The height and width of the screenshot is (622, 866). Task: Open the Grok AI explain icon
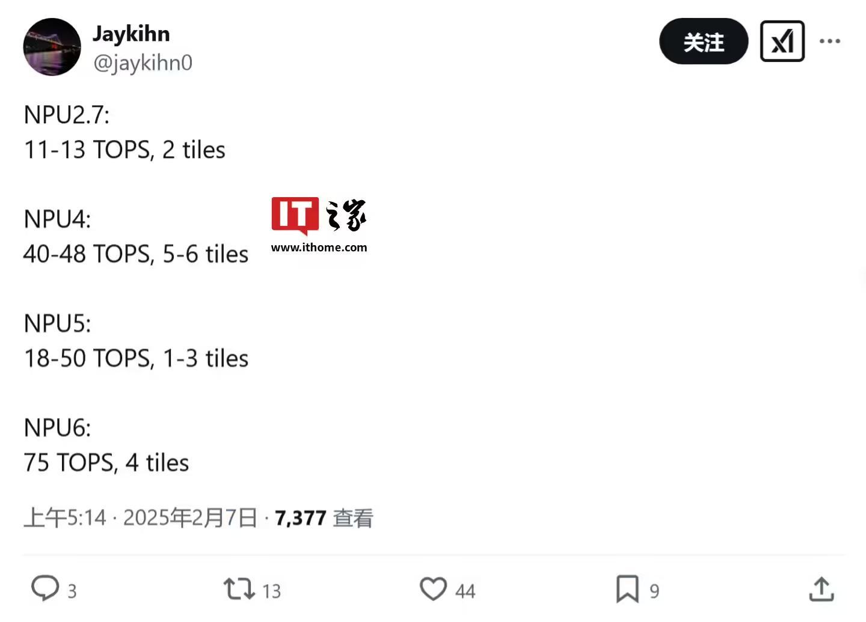click(x=782, y=41)
